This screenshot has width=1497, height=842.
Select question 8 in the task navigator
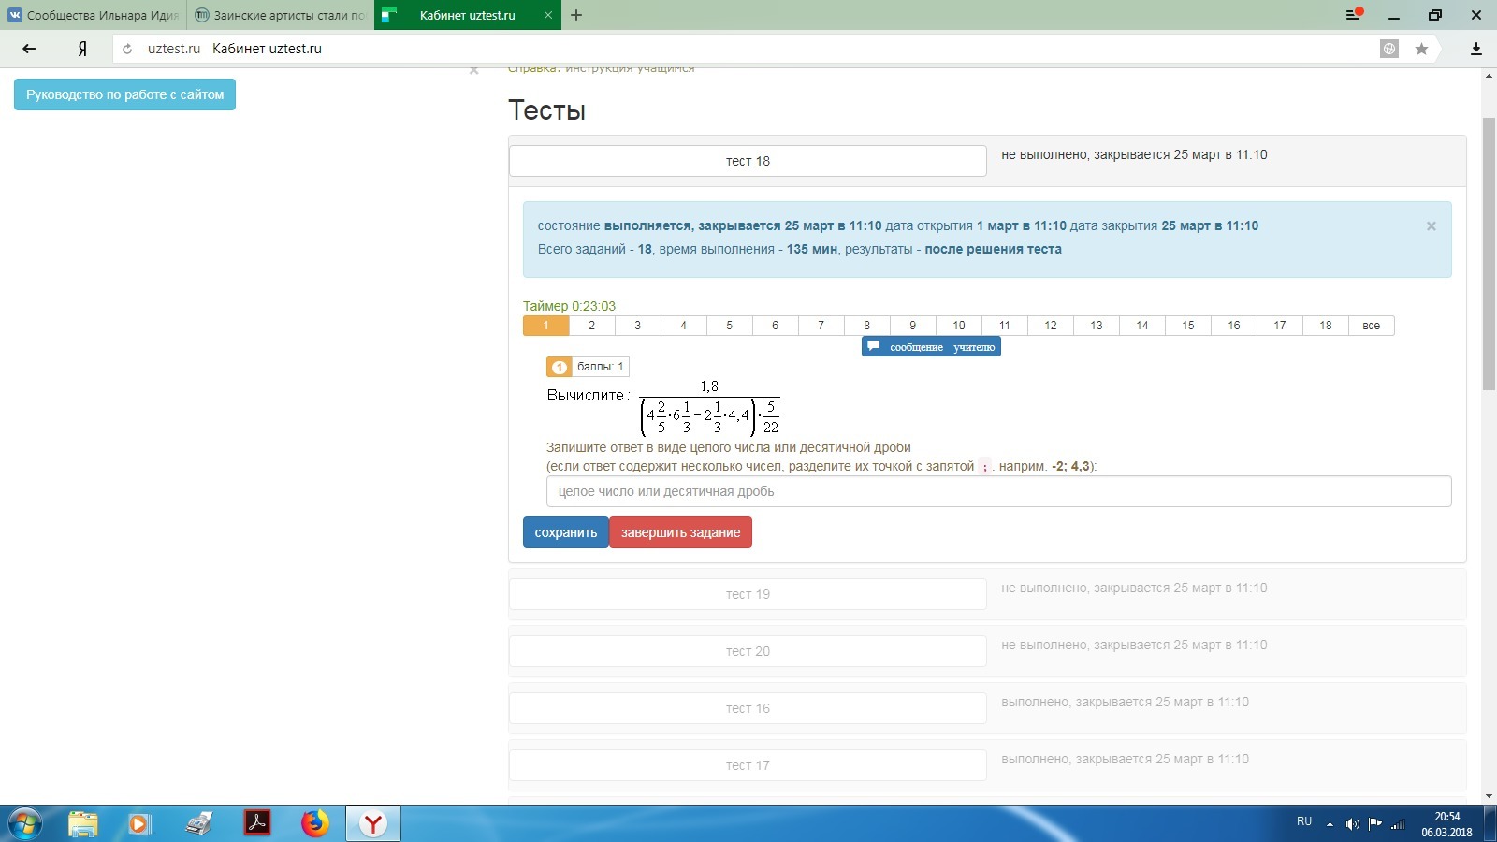pos(866,326)
